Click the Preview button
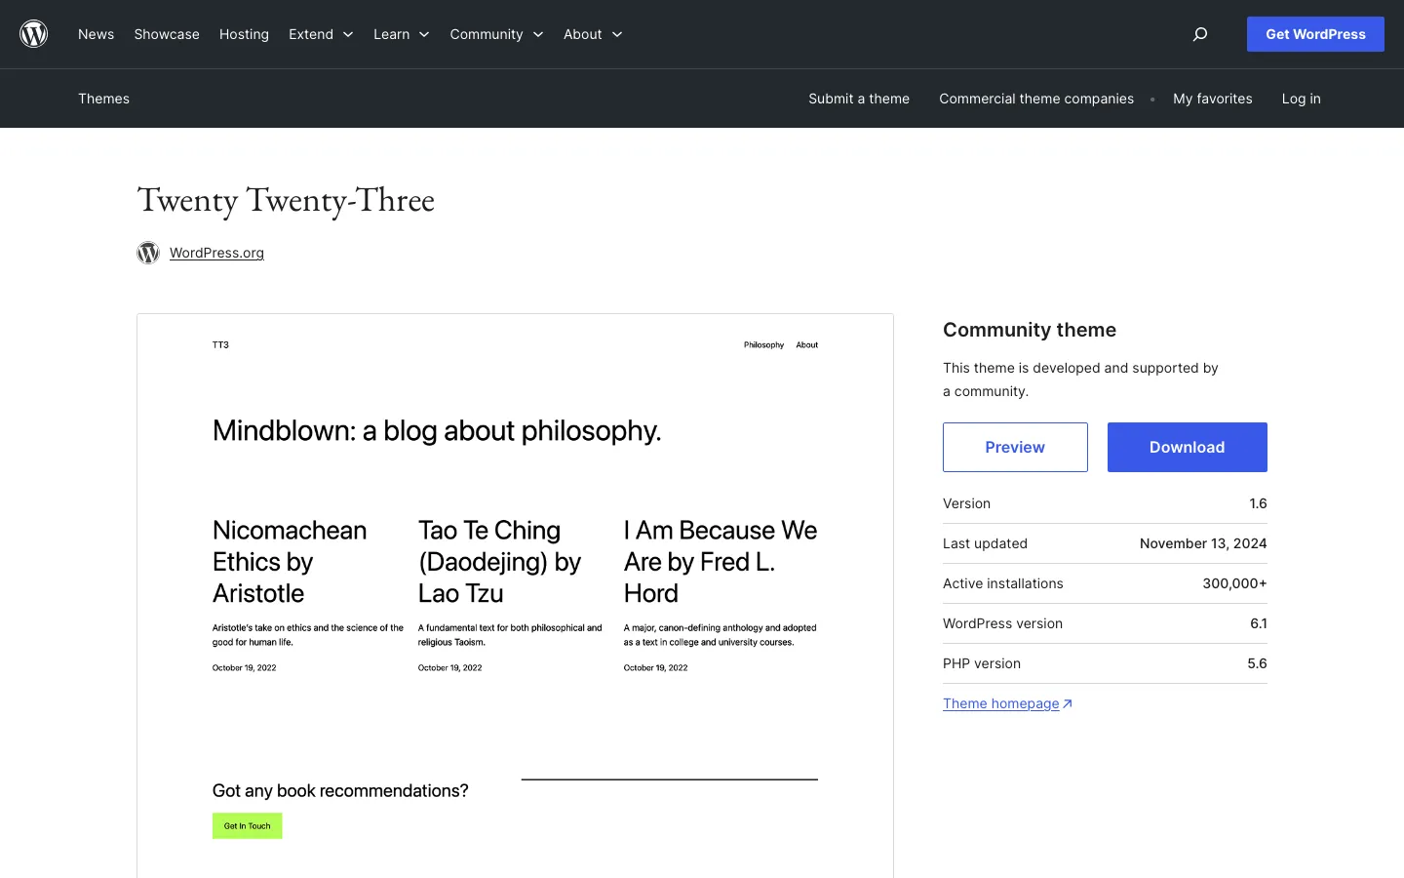The width and height of the screenshot is (1404, 878). tap(1015, 447)
